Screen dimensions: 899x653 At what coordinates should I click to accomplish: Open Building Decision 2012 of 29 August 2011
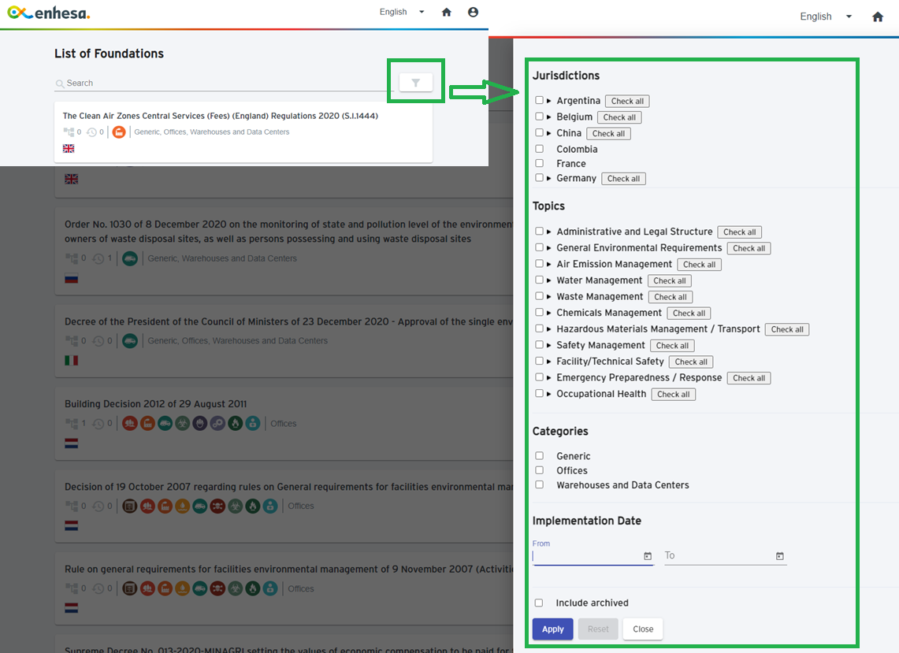pyautogui.click(x=155, y=404)
